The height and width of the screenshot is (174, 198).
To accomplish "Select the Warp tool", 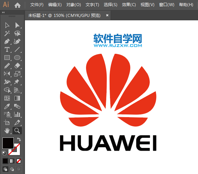I will 7,82.
